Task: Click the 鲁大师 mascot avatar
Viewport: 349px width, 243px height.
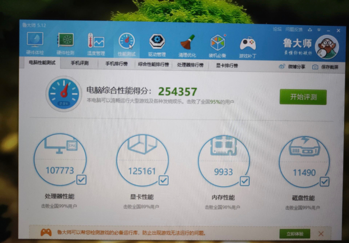Action: [x=327, y=47]
